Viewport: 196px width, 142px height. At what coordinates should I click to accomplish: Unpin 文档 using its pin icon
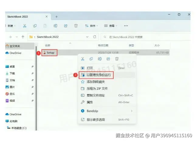(x=33, y=80)
